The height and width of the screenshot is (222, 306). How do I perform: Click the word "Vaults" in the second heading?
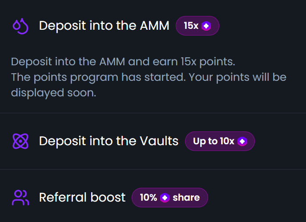(158, 141)
